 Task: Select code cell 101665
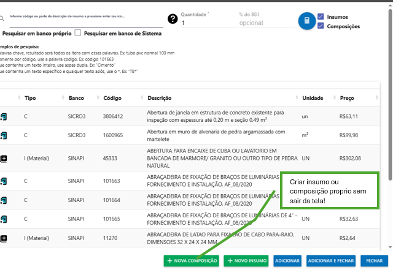click(x=111, y=219)
